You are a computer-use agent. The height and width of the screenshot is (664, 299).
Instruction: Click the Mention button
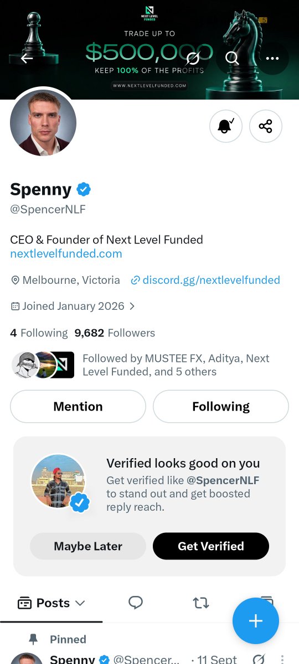coord(78,407)
